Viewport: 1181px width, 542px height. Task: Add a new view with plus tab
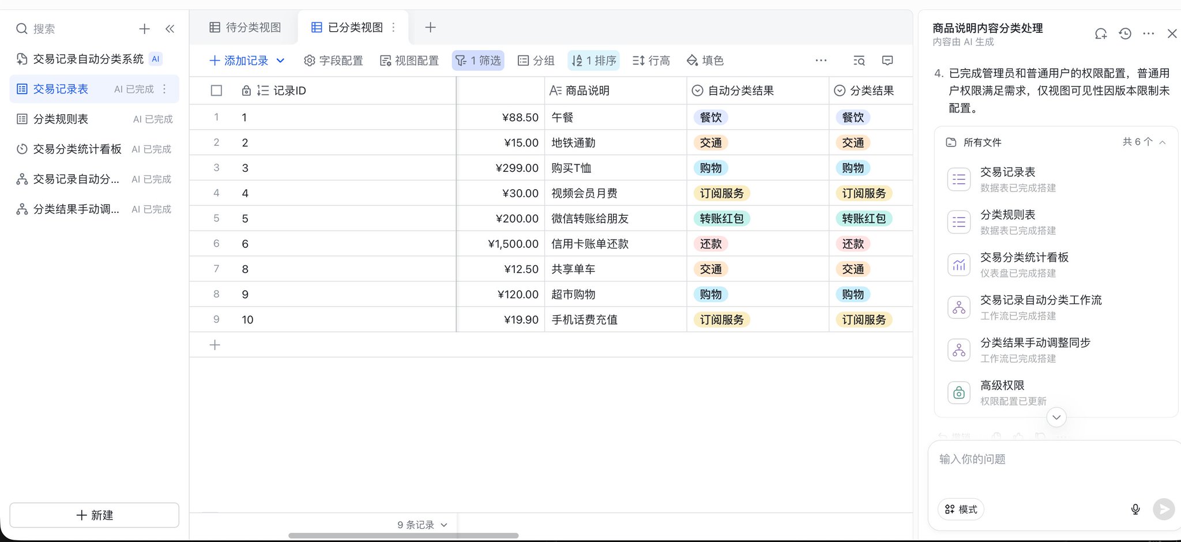pyautogui.click(x=430, y=27)
